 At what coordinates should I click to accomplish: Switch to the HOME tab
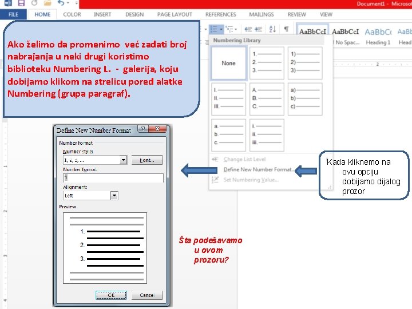[42, 14]
